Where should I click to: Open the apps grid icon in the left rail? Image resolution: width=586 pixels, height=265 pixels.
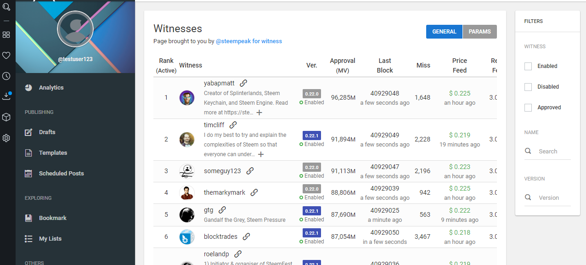(x=6, y=35)
